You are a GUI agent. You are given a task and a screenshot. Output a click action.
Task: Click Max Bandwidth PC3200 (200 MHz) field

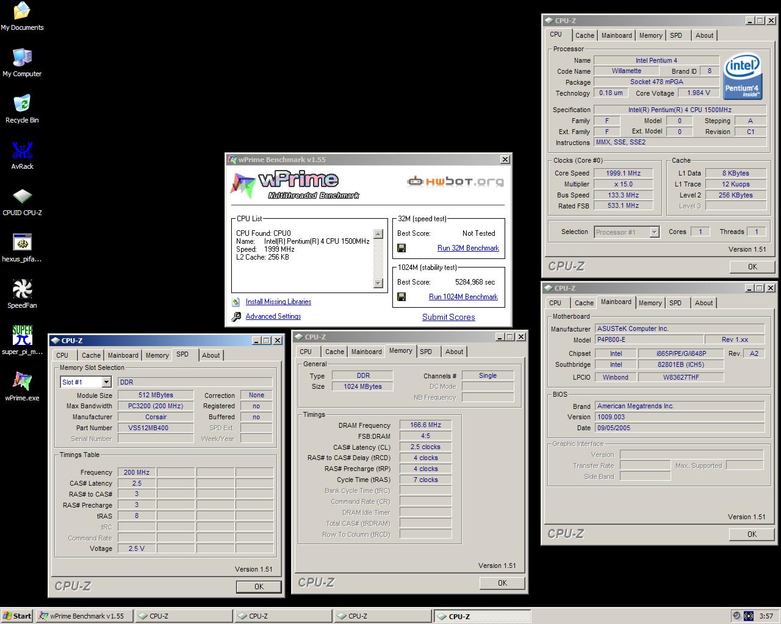coord(156,406)
